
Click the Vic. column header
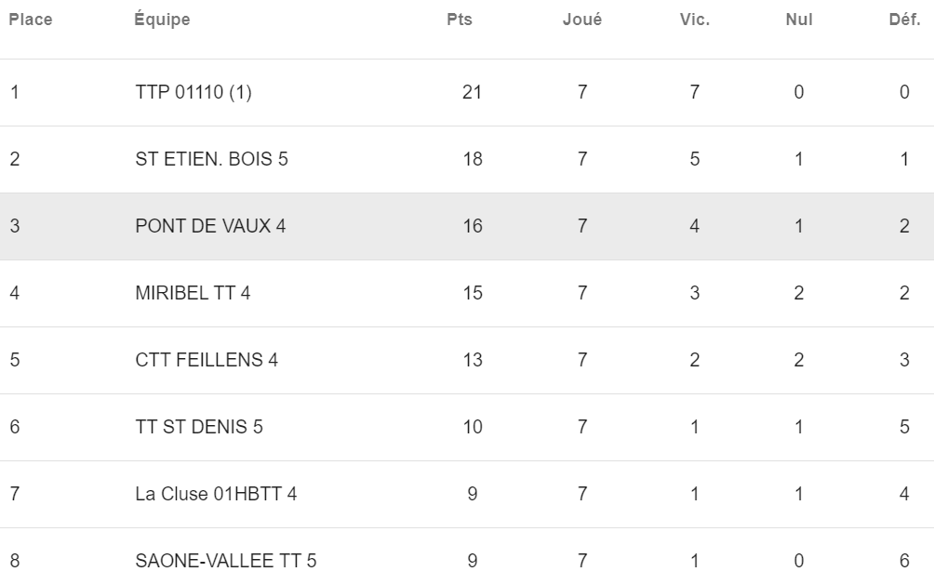tap(695, 20)
